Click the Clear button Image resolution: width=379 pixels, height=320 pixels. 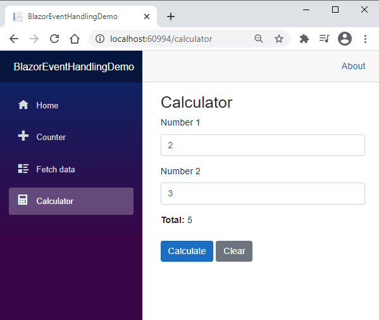(x=234, y=252)
